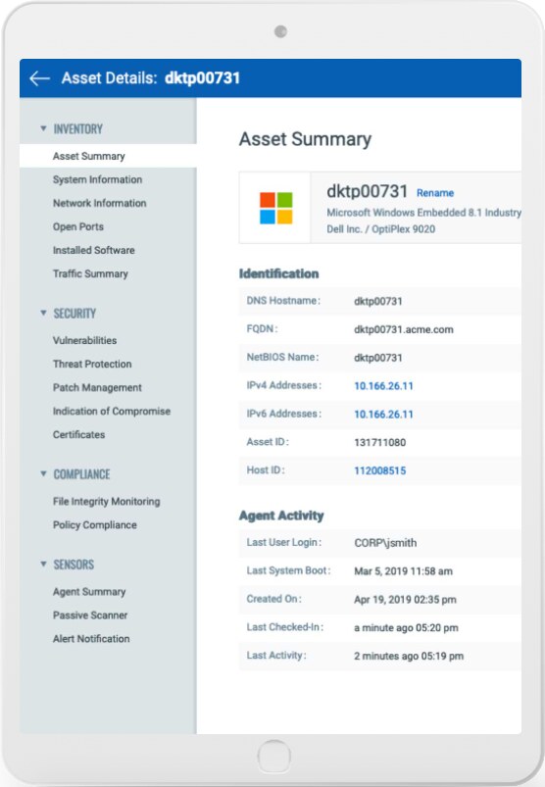
Task: Click Created On date value
Action: pyautogui.click(x=405, y=599)
